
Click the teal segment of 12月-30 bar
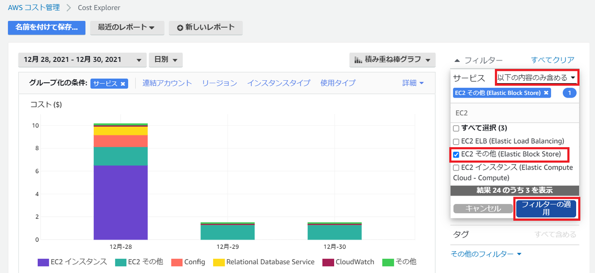[335, 232]
